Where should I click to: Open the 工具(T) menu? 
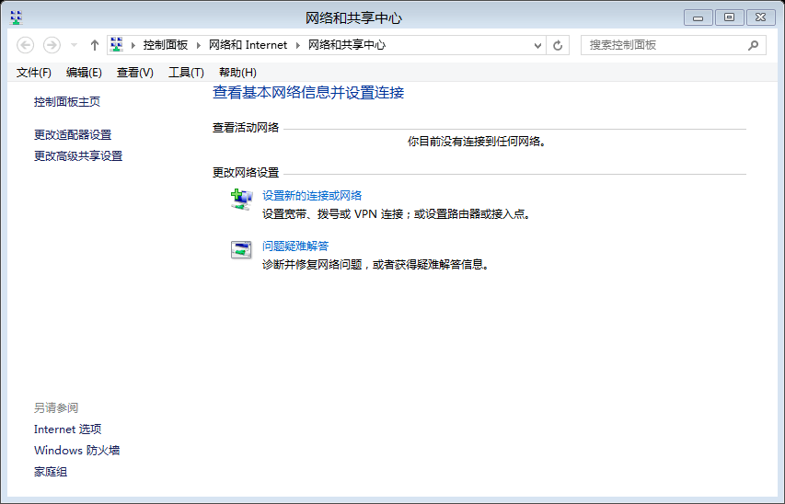coord(186,73)
